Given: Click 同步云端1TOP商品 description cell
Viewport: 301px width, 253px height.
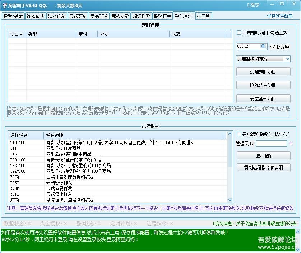Looking at the screenshot, I should (x=64, y=148).
